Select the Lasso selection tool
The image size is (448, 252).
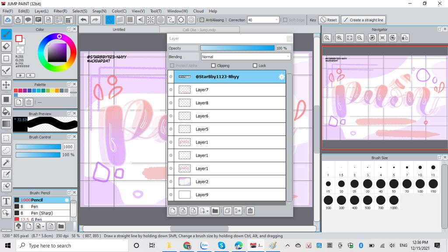6,150
